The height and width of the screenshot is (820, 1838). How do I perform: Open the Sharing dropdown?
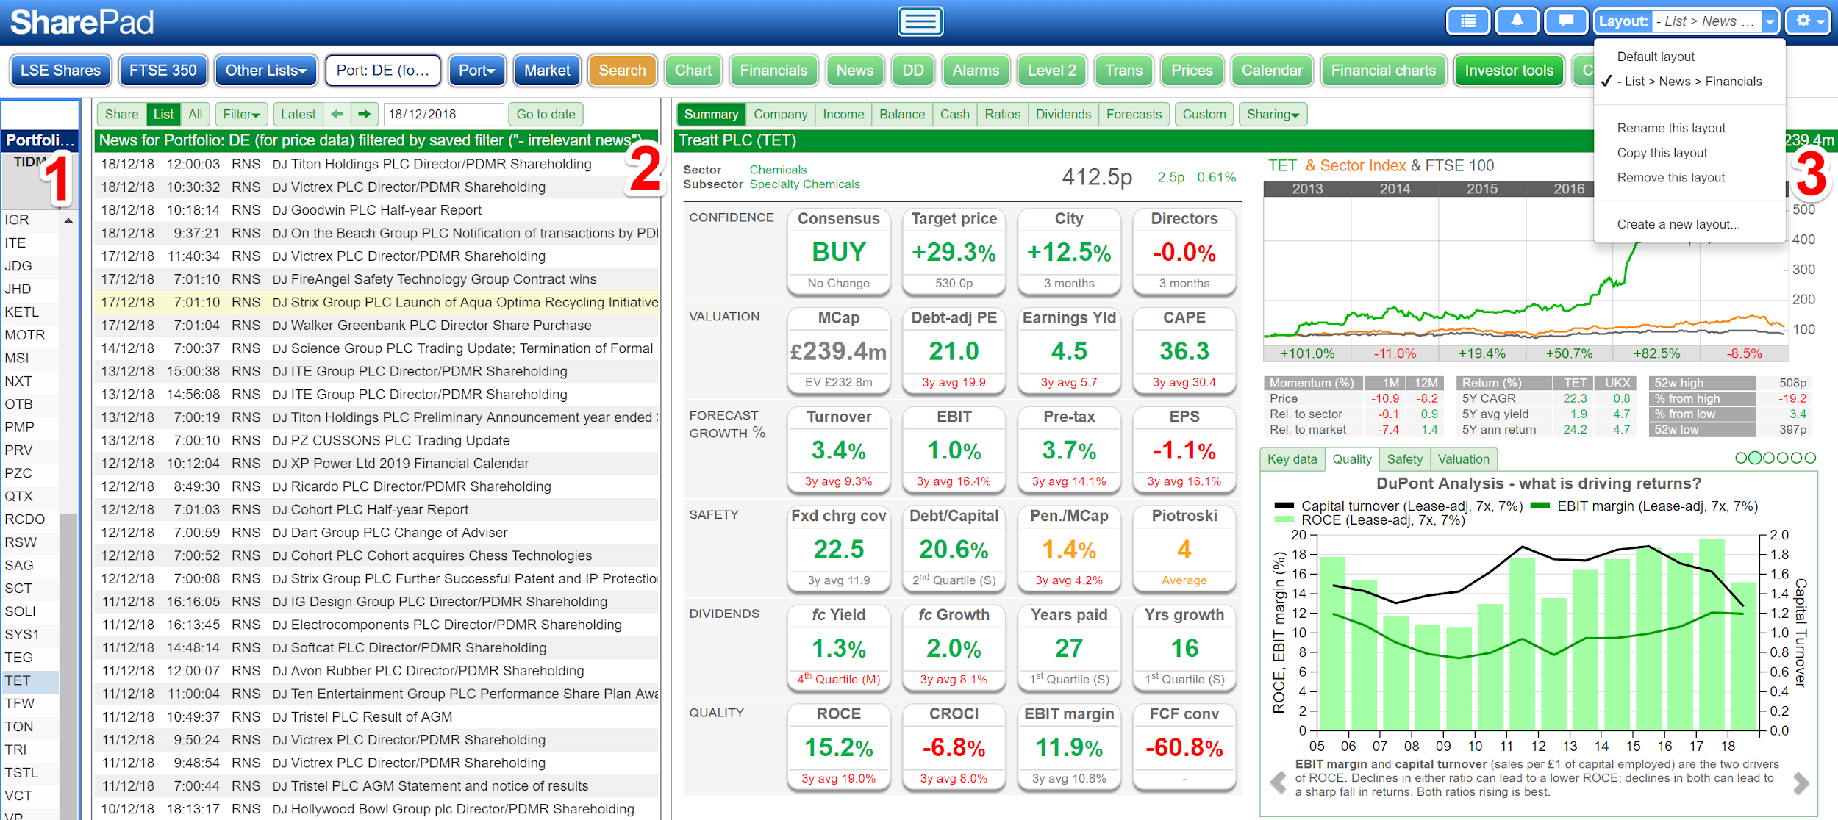tap(1273, 114)
